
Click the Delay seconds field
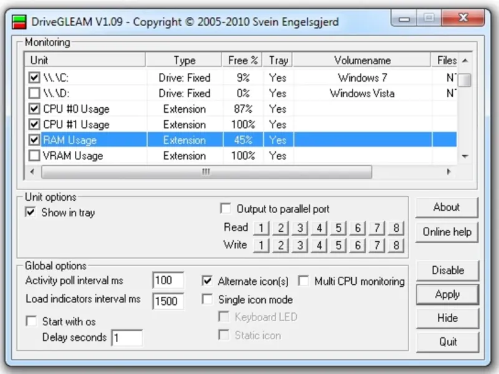[127, 338]
